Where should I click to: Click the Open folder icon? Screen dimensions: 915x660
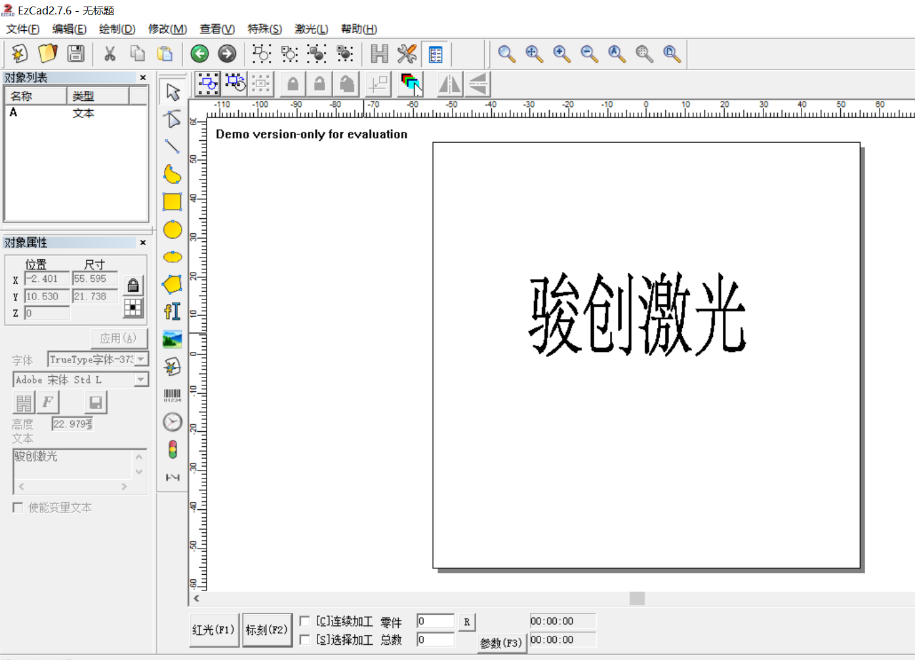coord(47,53)
